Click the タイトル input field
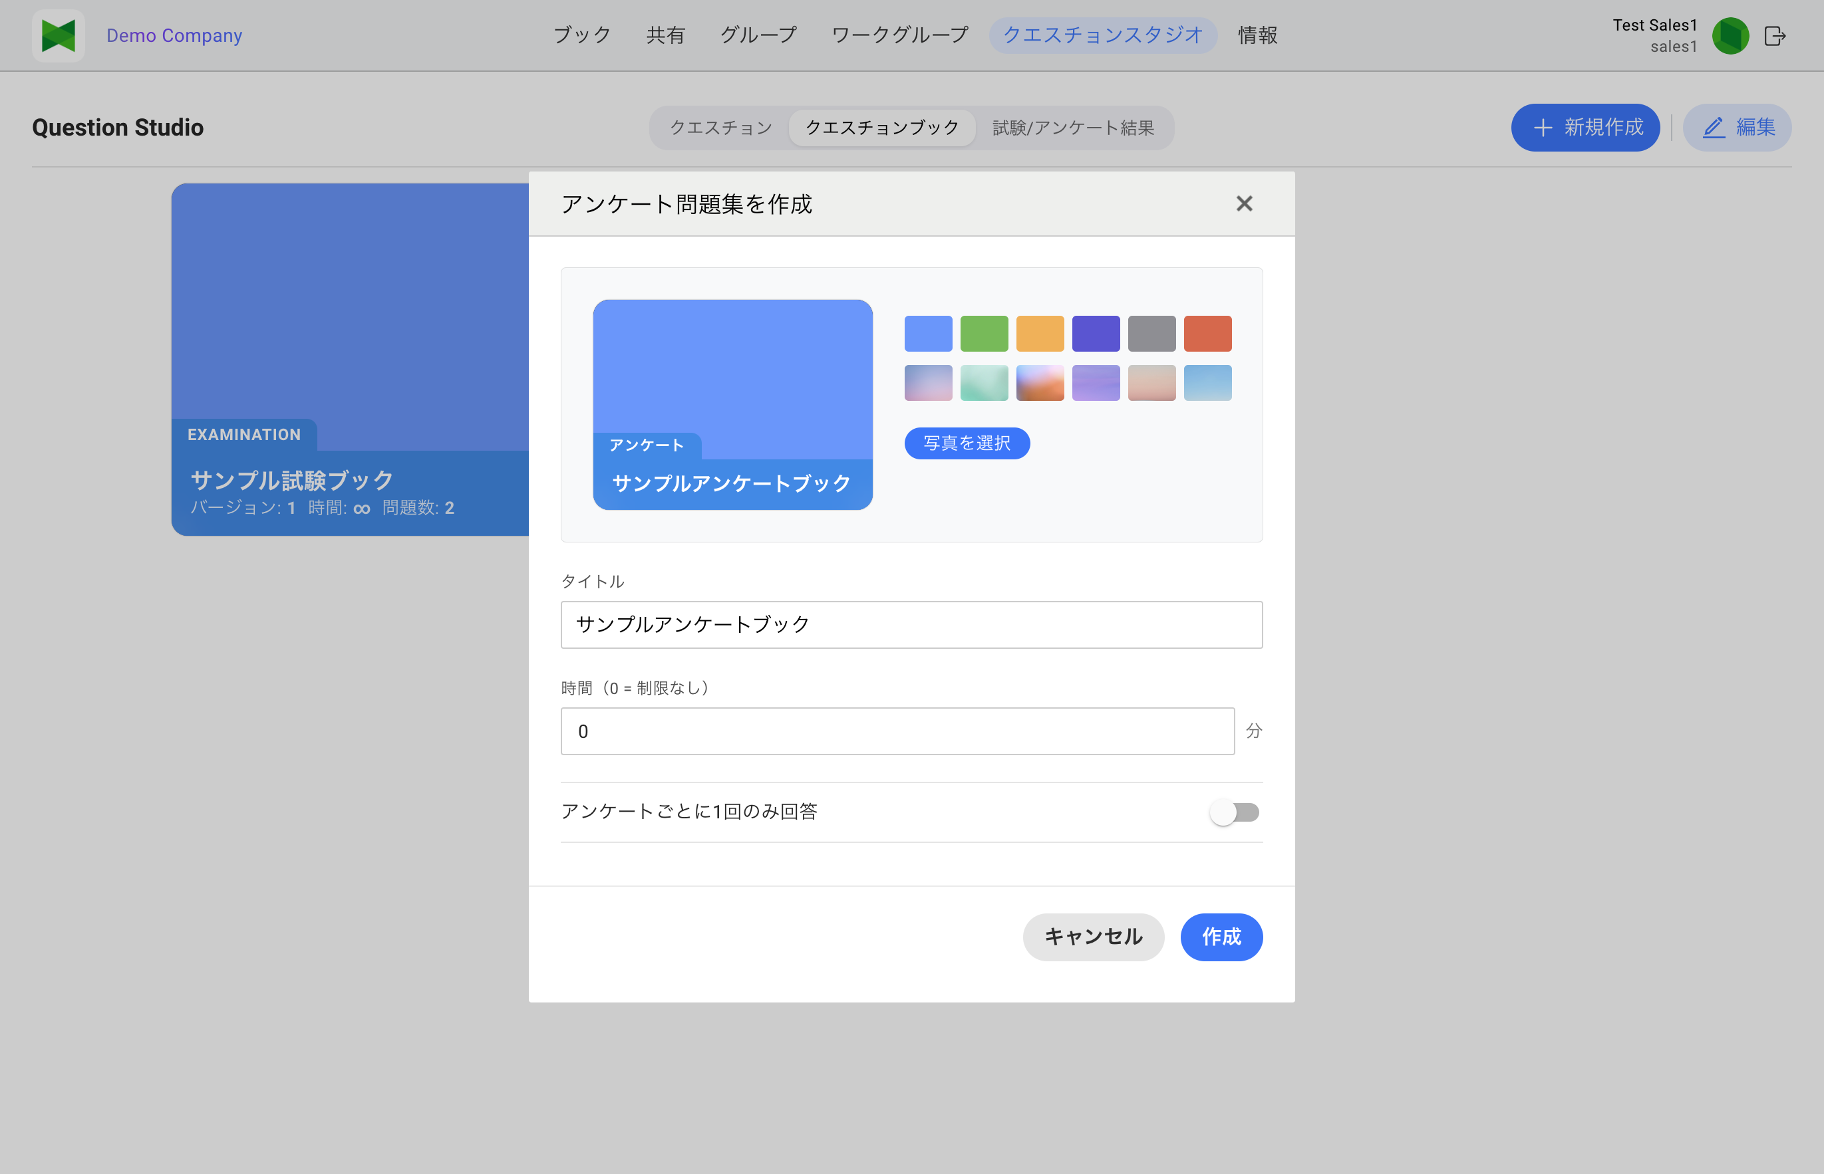 (911, 624)
